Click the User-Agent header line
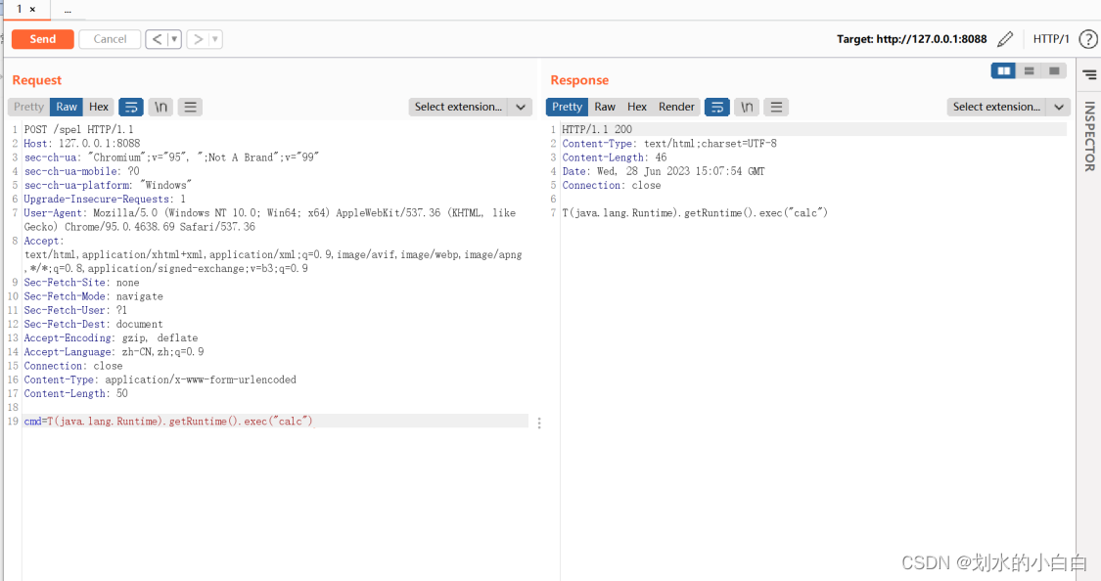 pos(270,220)
